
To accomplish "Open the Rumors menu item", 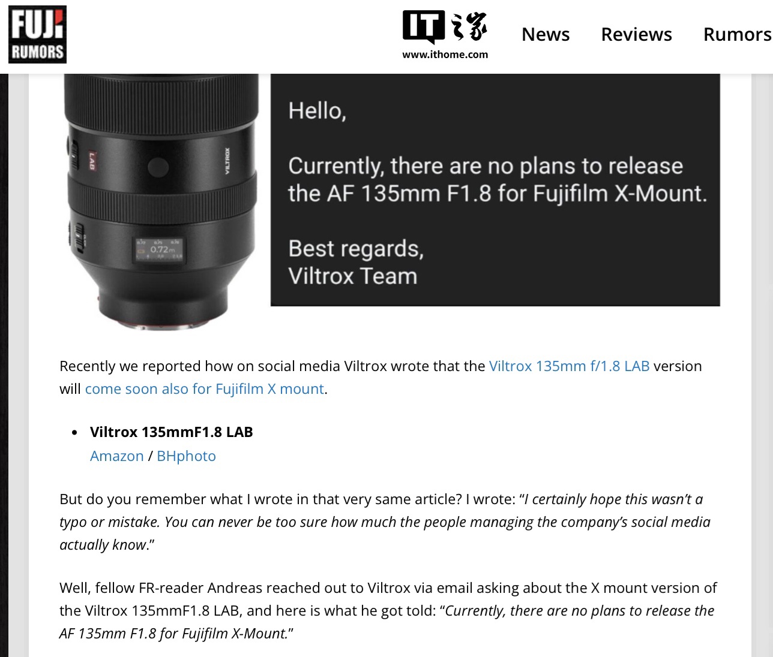I will [738, 34].
